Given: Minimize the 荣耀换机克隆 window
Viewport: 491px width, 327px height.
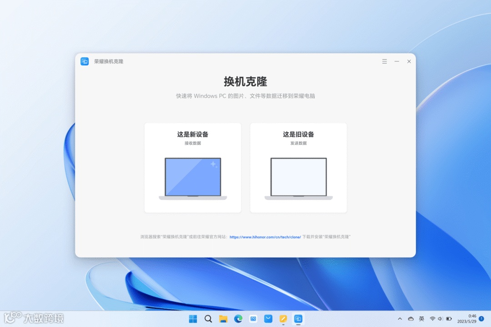Looking at the screenshot, I should (397, 61).
